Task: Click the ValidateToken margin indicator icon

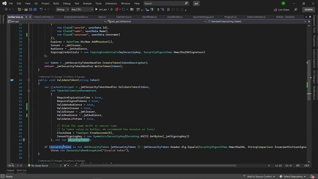Action: coord(12,80)
